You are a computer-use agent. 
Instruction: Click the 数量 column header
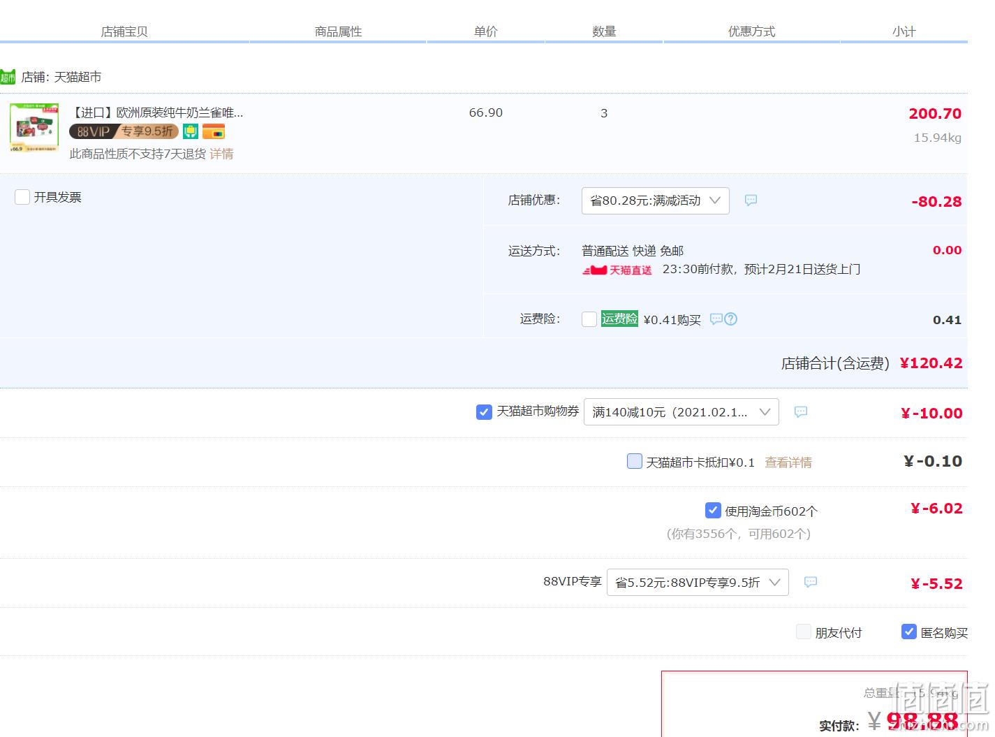tap(604, 31)
